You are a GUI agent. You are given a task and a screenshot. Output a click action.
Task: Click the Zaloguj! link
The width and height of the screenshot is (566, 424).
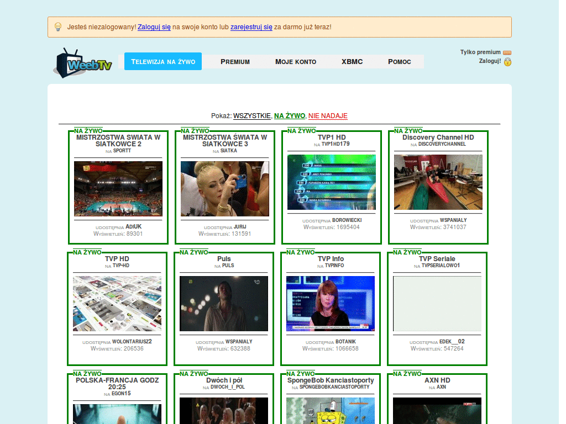click(x=490, y=61)
